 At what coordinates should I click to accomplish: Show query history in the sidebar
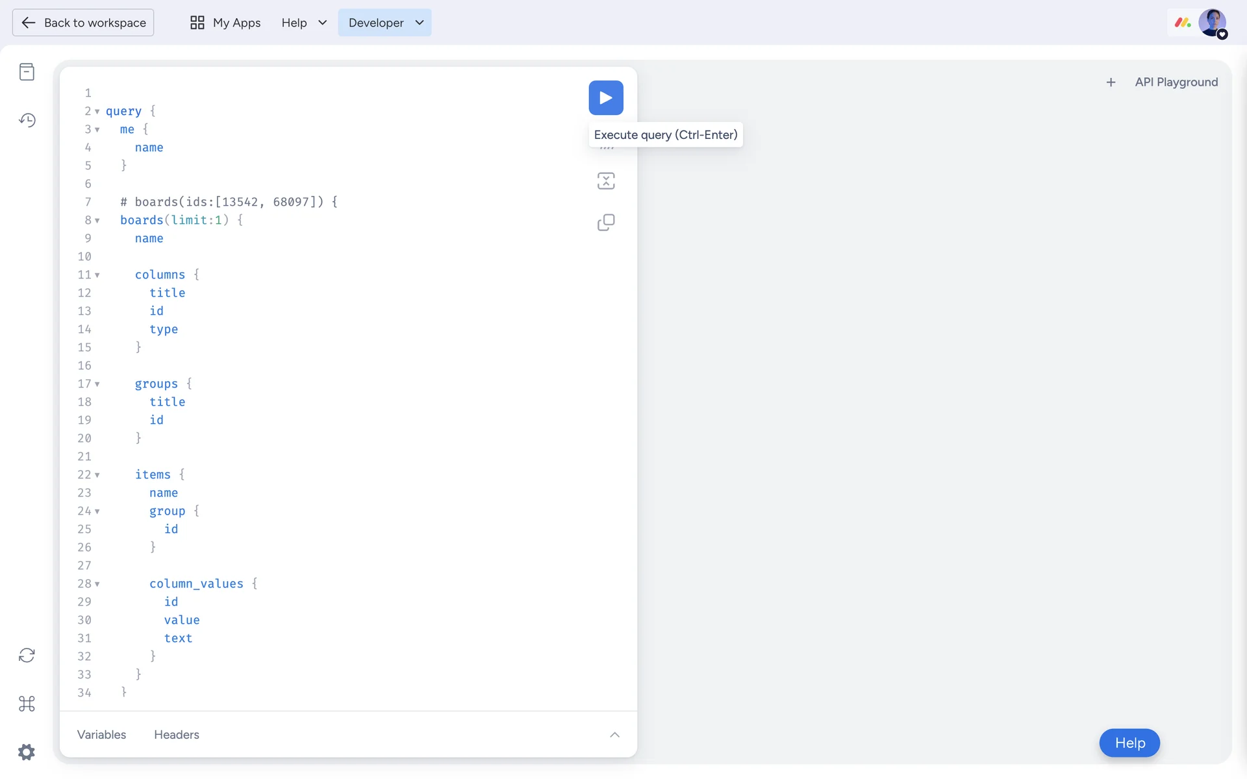point(27,120)
